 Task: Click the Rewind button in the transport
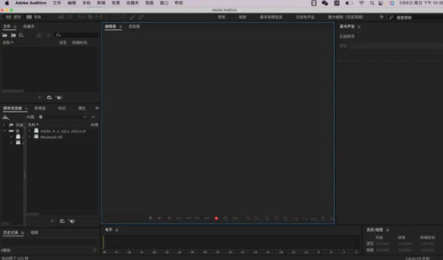188,219
